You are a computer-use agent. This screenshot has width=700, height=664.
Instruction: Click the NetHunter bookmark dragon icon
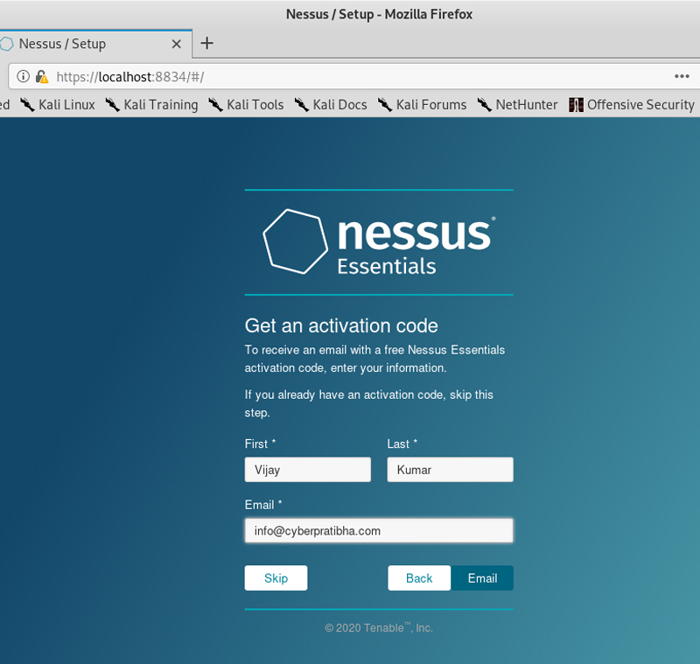(x=485, y=105)
